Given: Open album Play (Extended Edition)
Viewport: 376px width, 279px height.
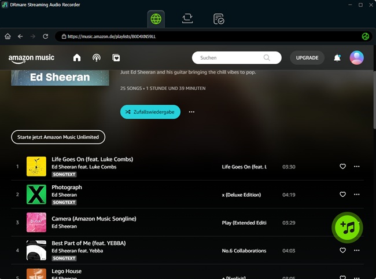Looking at the screenshot, I should click(x=244, y=223).
